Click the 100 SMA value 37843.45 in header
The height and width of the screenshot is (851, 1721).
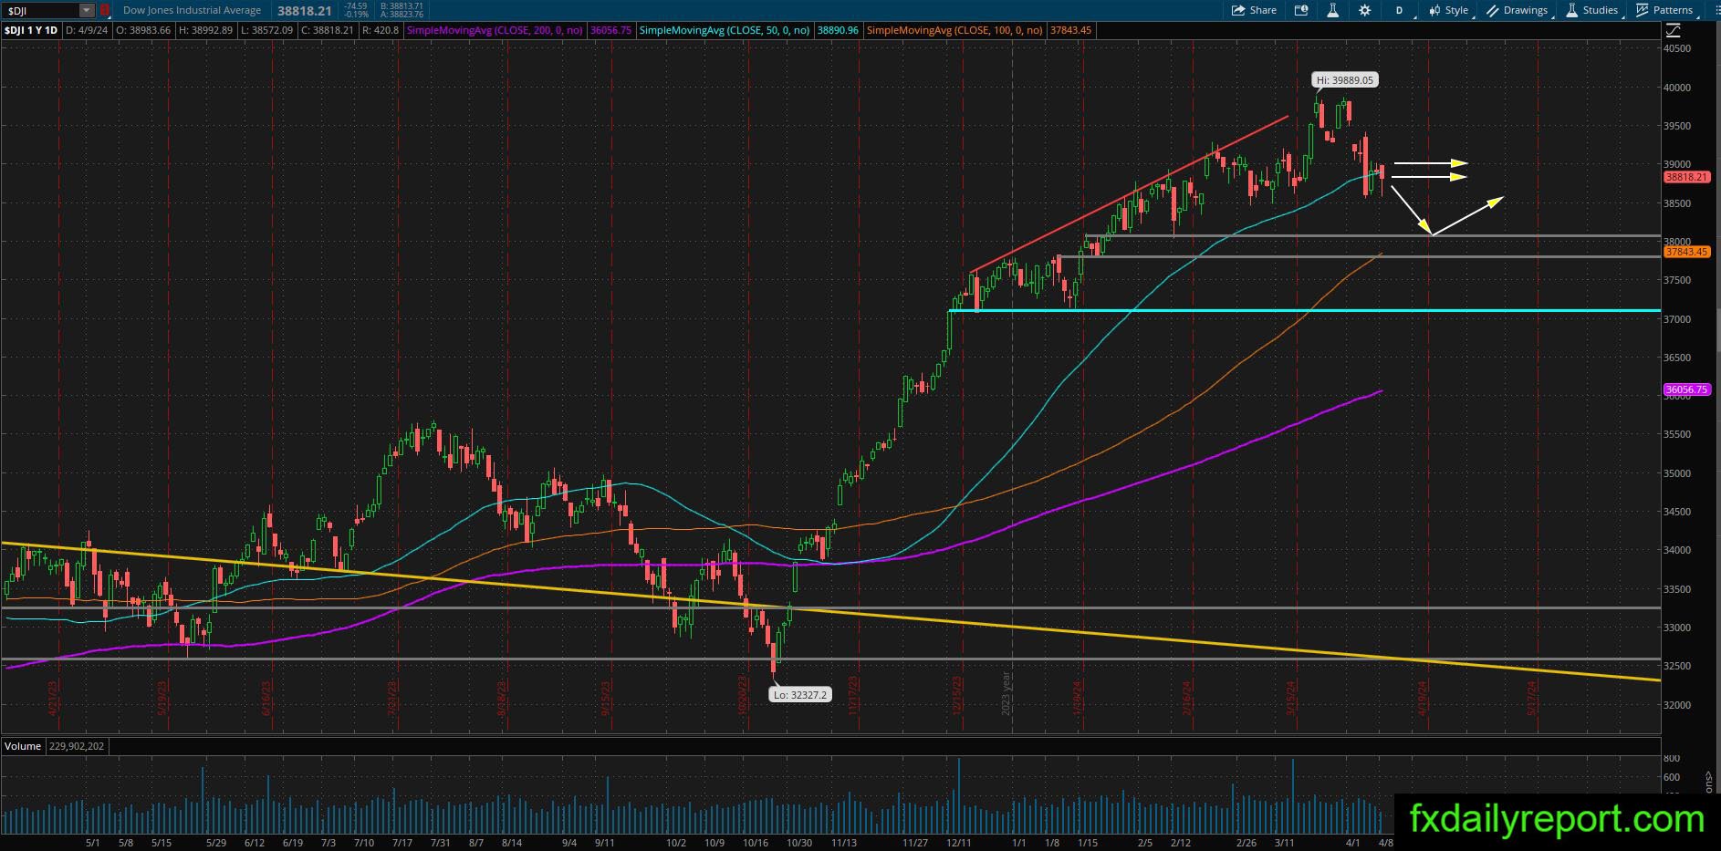pos(1070,30)
